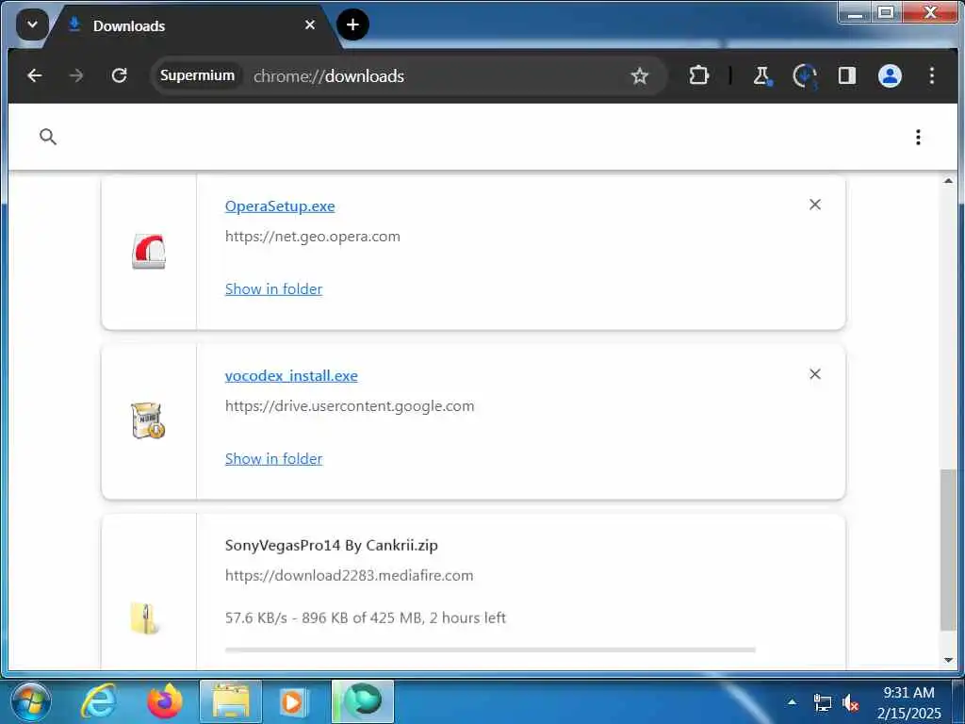Remove vocodex_install.exe from the list

tap(815, 373)
